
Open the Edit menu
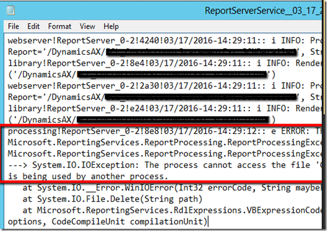tap(33, 27)
